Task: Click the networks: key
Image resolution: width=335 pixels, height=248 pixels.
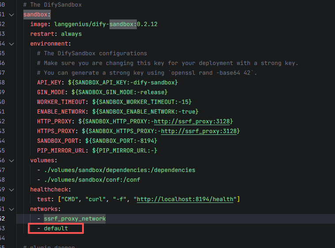Action: tap(45, 209)
